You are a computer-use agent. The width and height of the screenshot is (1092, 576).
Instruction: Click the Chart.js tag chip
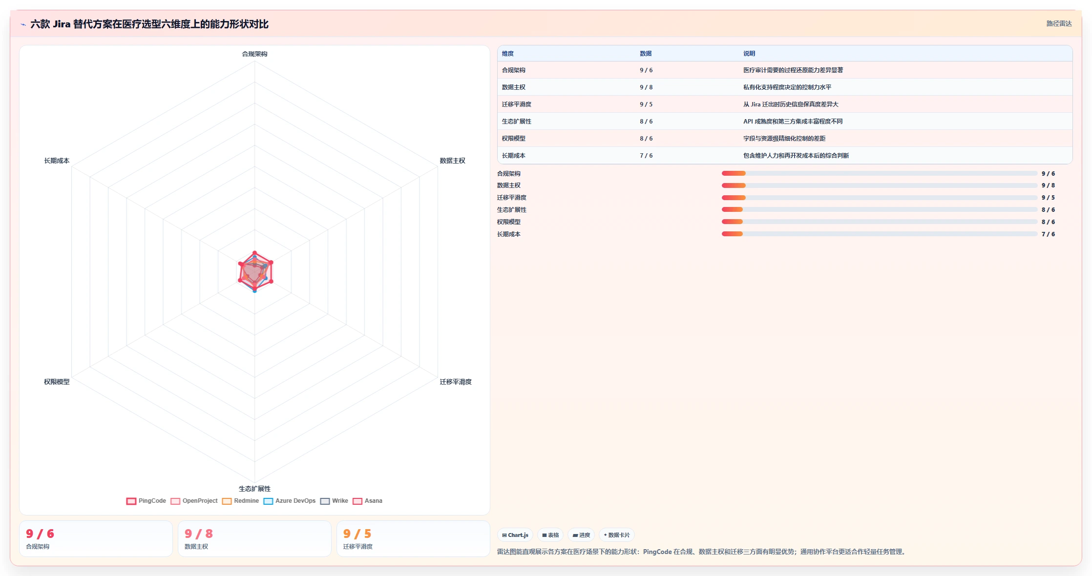tap(515, 535)
